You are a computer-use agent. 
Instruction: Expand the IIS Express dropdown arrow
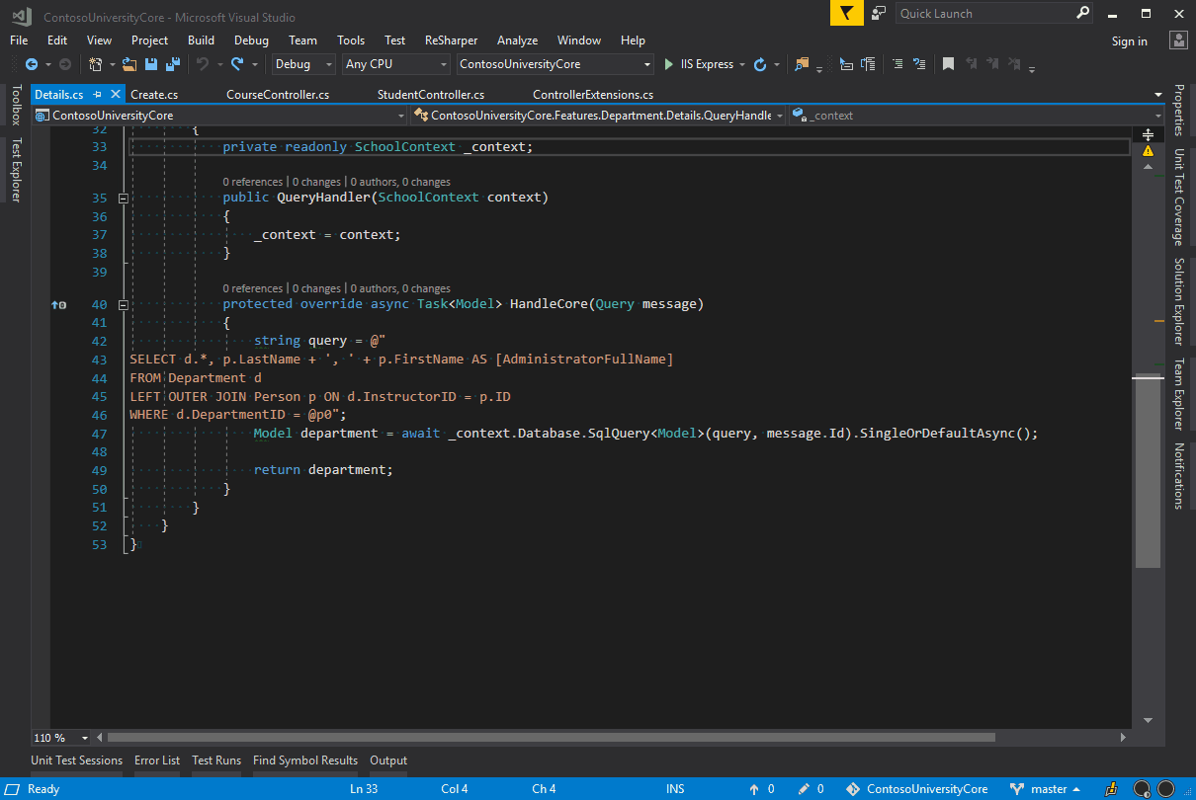tap(741, 64)
